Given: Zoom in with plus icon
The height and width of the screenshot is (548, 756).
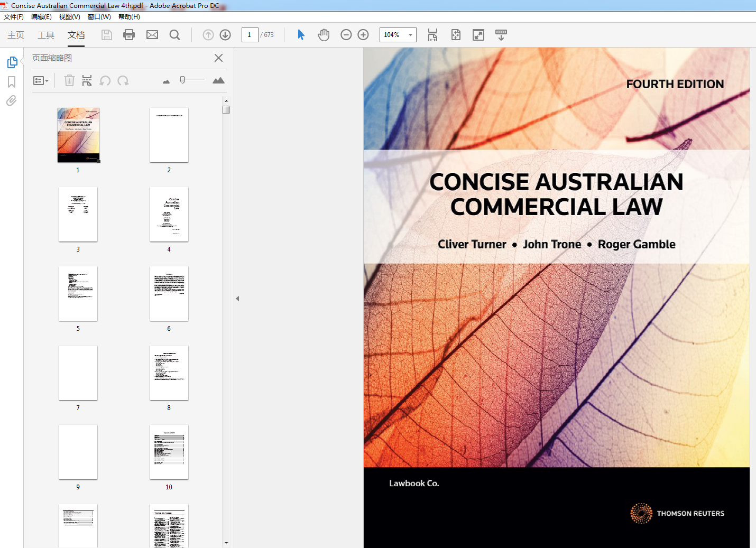Looking at the screenshot, I should coord(363,35).
